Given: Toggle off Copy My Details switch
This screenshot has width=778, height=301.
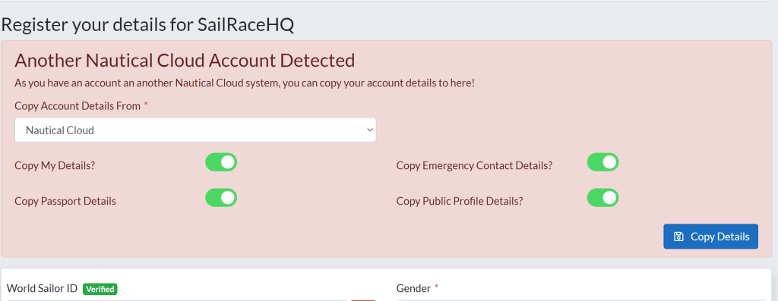Looking at the screenshot, I should coord(221,162).
